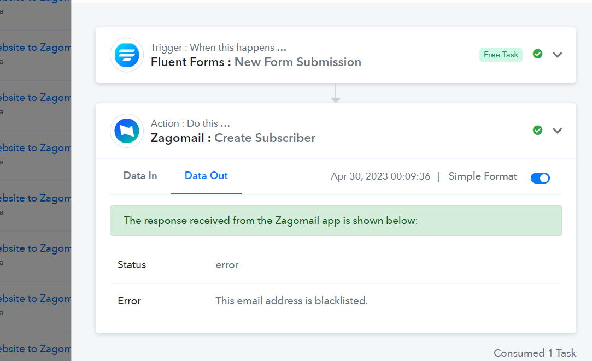Click the Consumed 1 Task label
The height and width of the screenshot is (361, 592).
point(535,353)
